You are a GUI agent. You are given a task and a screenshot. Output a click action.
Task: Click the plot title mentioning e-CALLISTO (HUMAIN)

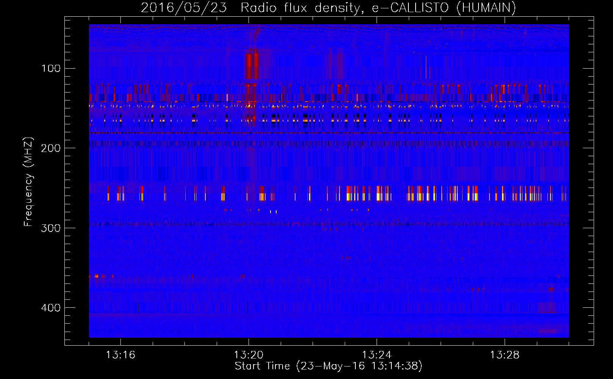point(328,8)
